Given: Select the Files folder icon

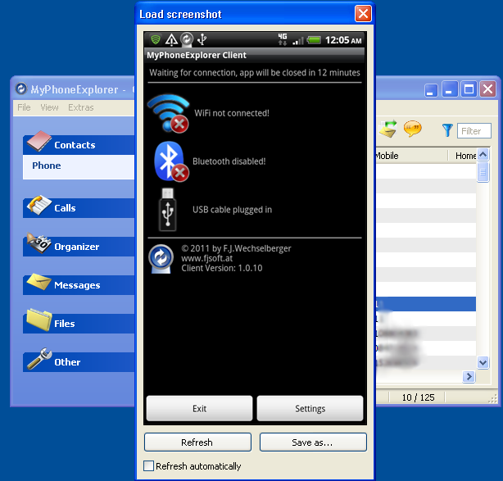Looking at the screenshot, I should 39,320.
